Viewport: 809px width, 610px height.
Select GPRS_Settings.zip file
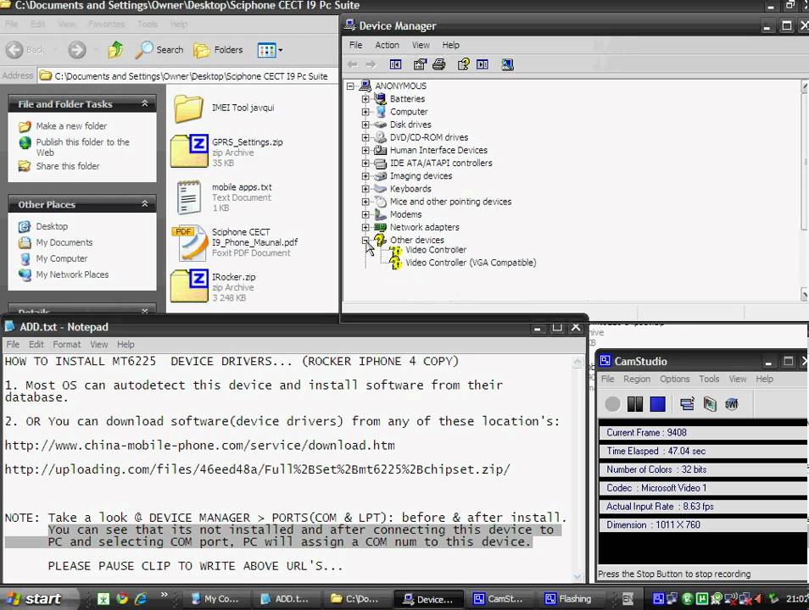pos(227,151)
